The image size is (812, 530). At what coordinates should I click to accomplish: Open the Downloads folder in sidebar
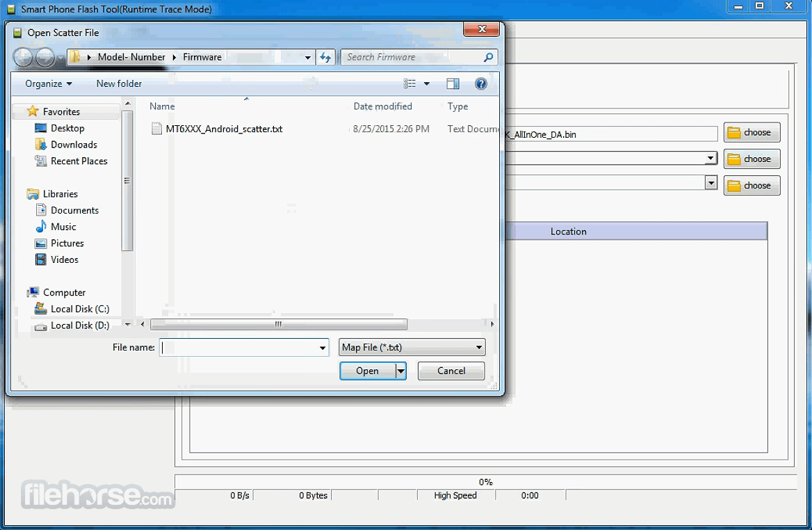(74, 145)
